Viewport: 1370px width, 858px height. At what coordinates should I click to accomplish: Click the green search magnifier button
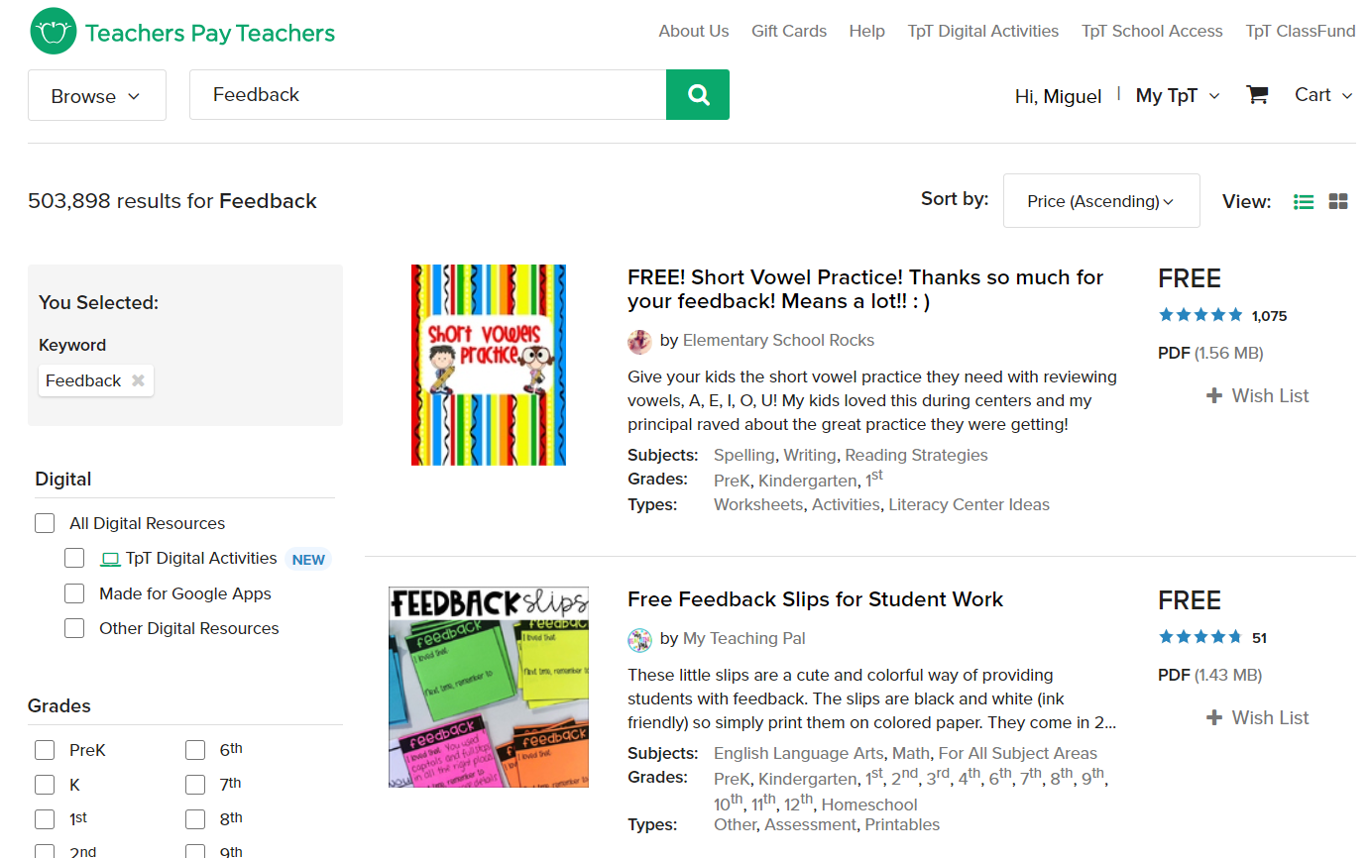pyautogui.click(x=698, y=94)
